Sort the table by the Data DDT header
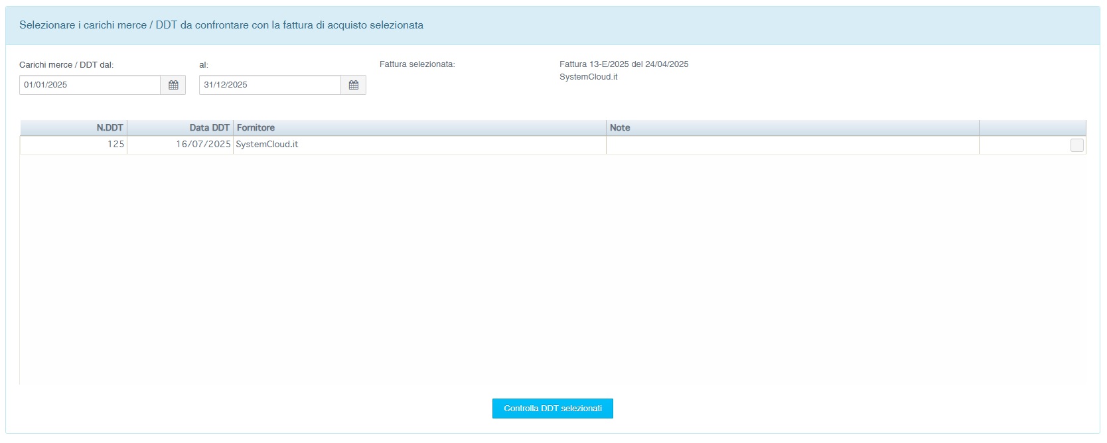This screenshot has width=1107, height=443. pos(209,128)
